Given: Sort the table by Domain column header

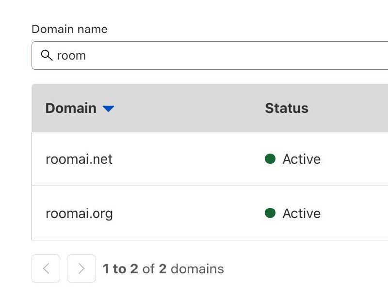Looking at the screenshot, I should (71, 108).
